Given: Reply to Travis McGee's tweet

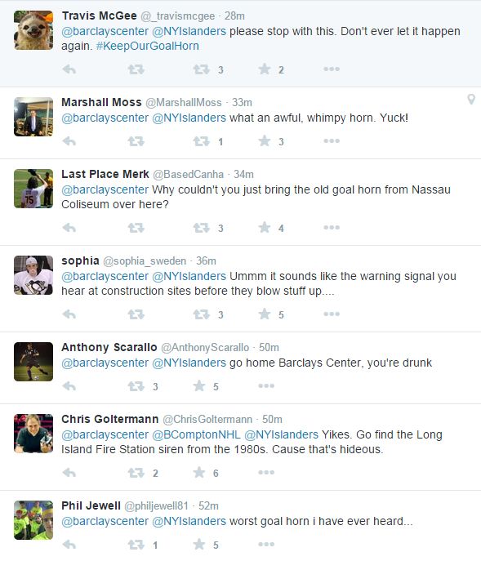Looking at the screenshot, I should coord(69,69).
